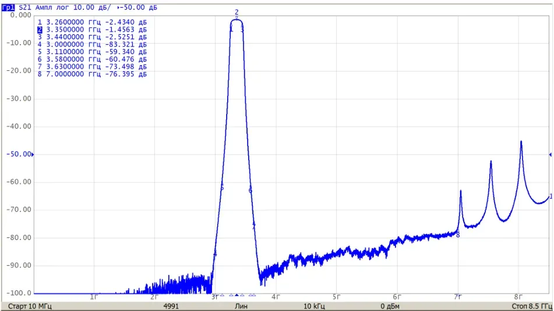This screenshot has height=311, width=554.
Task: Click marker 4 frequency 3.0000000 ГГц
Action: [73, 44]
